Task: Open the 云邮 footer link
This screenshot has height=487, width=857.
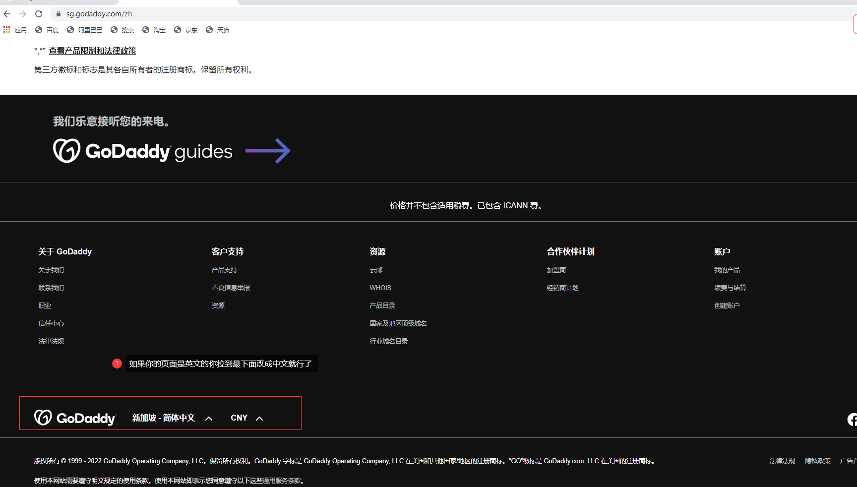Action: click(x=376, y=270)
